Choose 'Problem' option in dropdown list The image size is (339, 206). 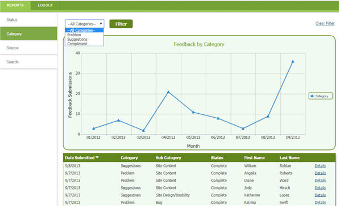pos(84,35)
